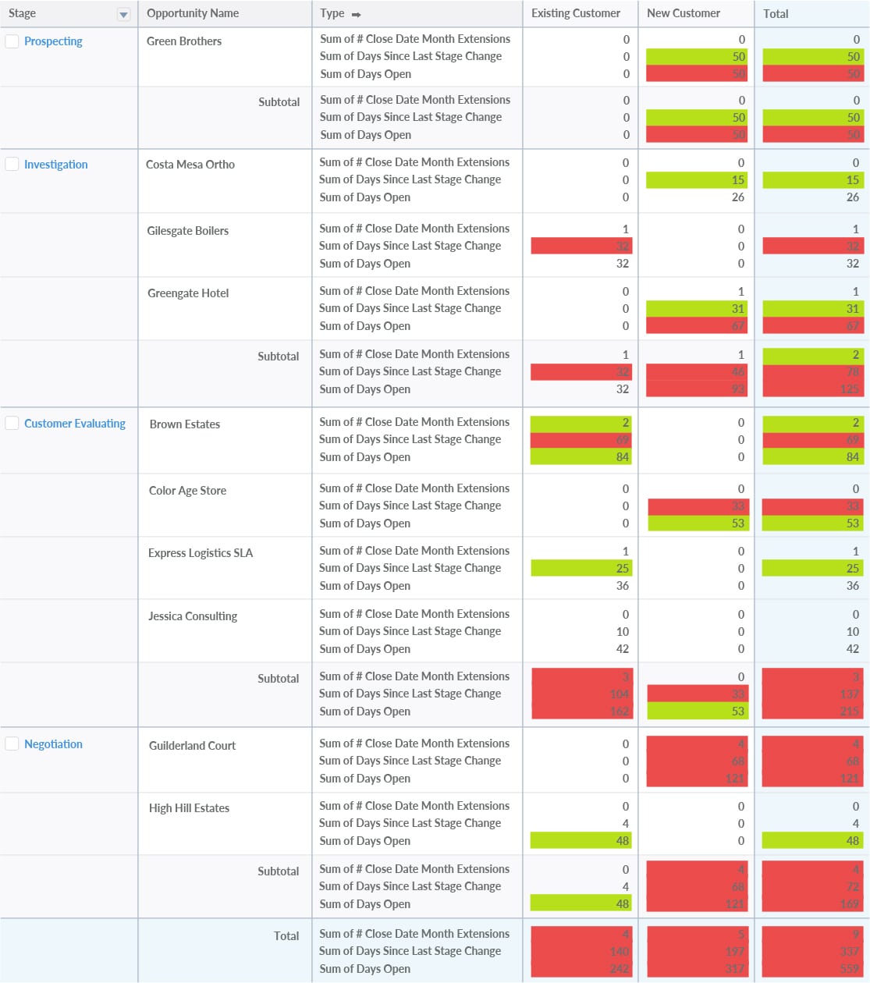Click the Total column header
870x983 pixels.
(x=776, y=14)
